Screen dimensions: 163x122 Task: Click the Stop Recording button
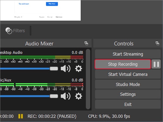click(123, 64)
